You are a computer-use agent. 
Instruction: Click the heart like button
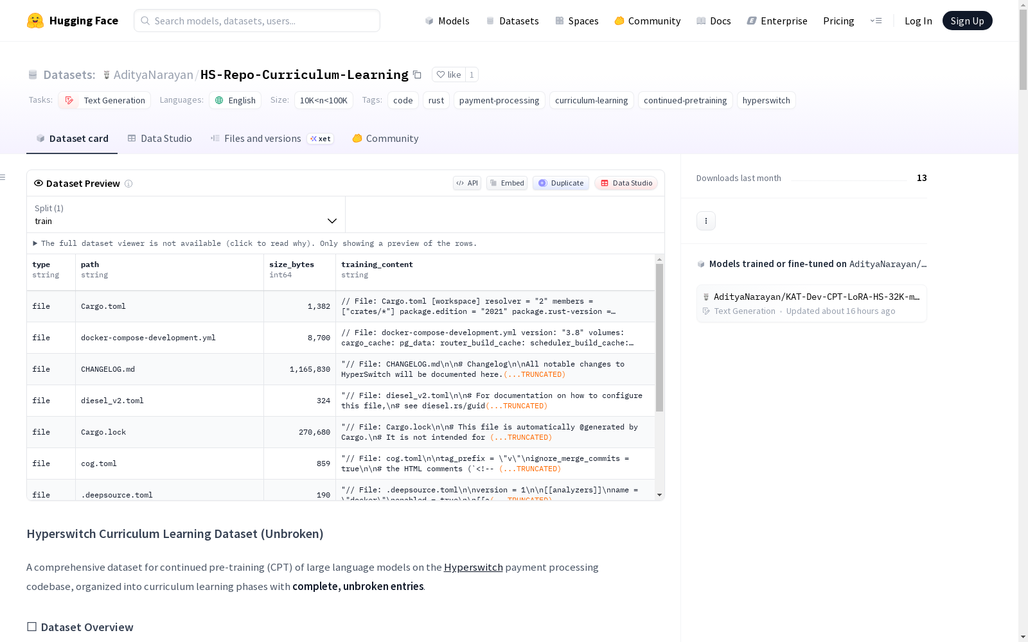point(448,74)
